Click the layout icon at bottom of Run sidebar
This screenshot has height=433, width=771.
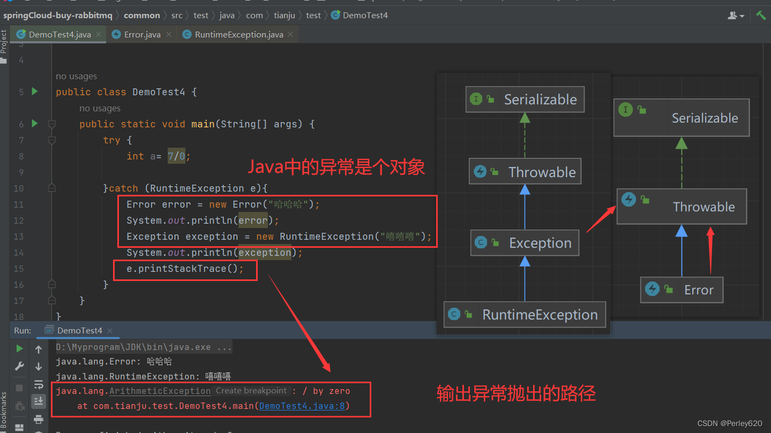click(19, 428)
